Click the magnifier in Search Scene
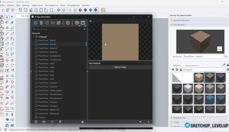Screen dimensions: 229x132 coord(34,29)
